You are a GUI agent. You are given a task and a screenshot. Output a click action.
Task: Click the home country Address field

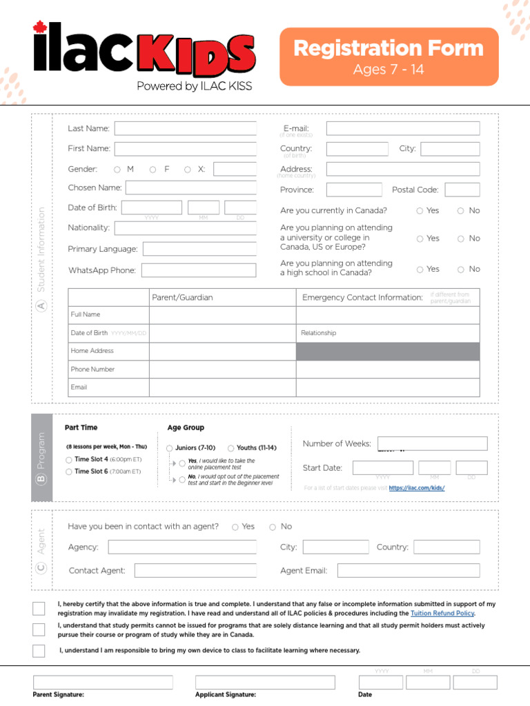pyautogui.click(x=403, y=169)
